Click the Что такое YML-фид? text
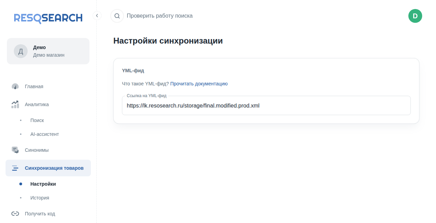436x223 pixels. [x=145, y=84]
